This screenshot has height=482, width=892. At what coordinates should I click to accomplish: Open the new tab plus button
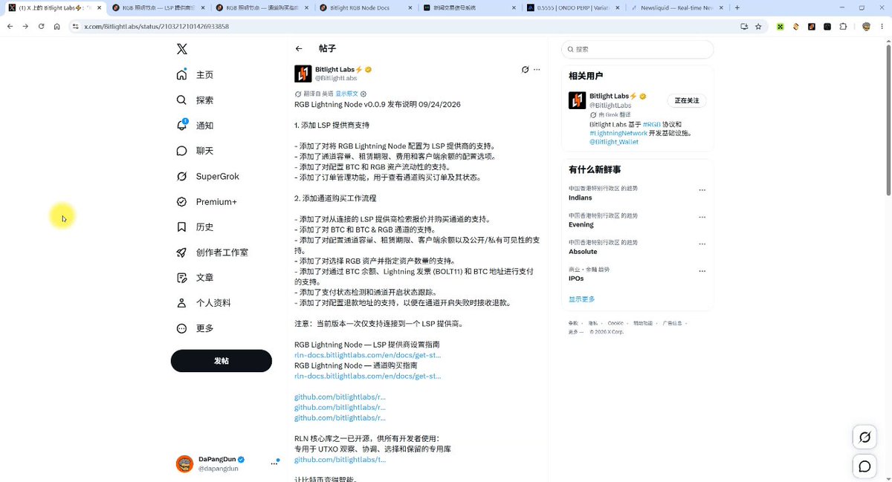(x=736, y=7)
